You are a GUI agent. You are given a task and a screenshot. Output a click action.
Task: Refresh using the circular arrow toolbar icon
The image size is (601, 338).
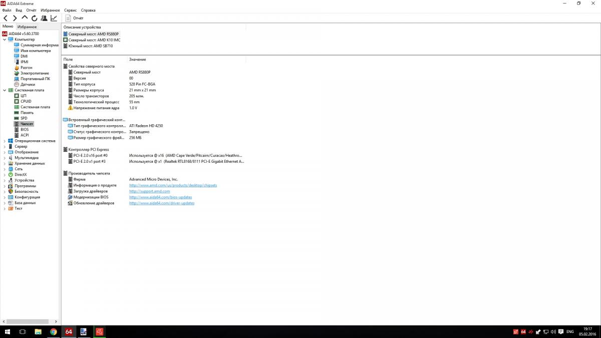point(34,18)
